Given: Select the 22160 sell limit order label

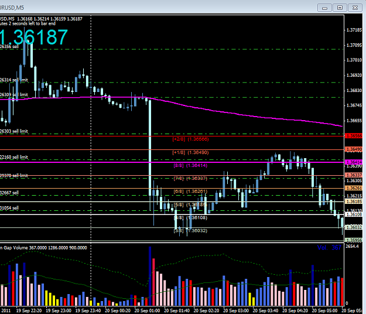Looking at the screenshot, I should click(x=14, y=157).
